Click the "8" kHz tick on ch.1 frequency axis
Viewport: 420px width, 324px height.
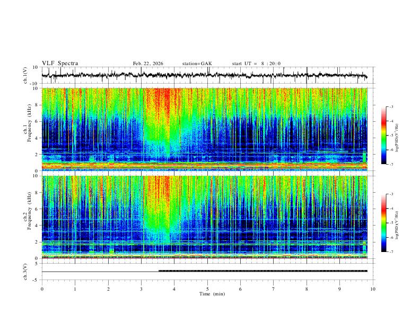click(x=37, y=105)
